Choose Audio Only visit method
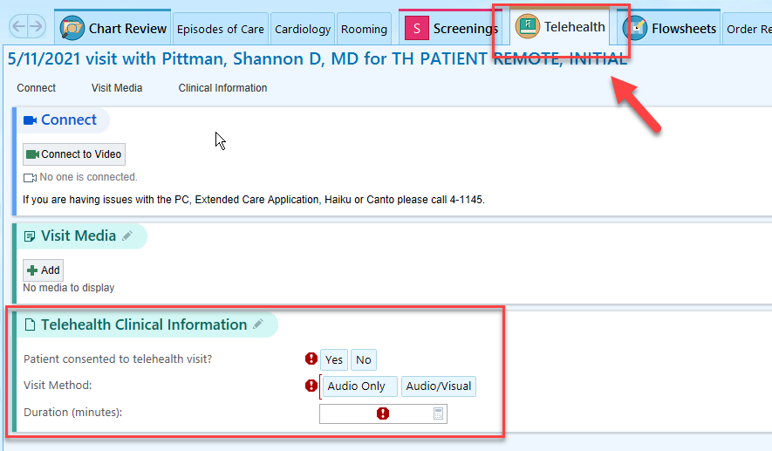Screen dimensions: 772x451 (359, 386)
